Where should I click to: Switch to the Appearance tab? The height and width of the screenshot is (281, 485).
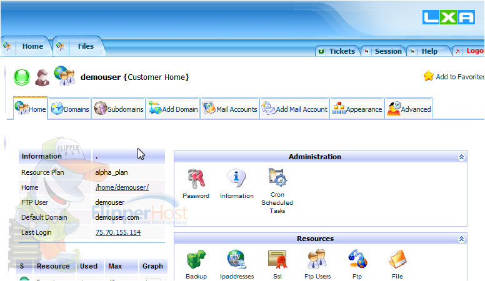pos(357,109)
